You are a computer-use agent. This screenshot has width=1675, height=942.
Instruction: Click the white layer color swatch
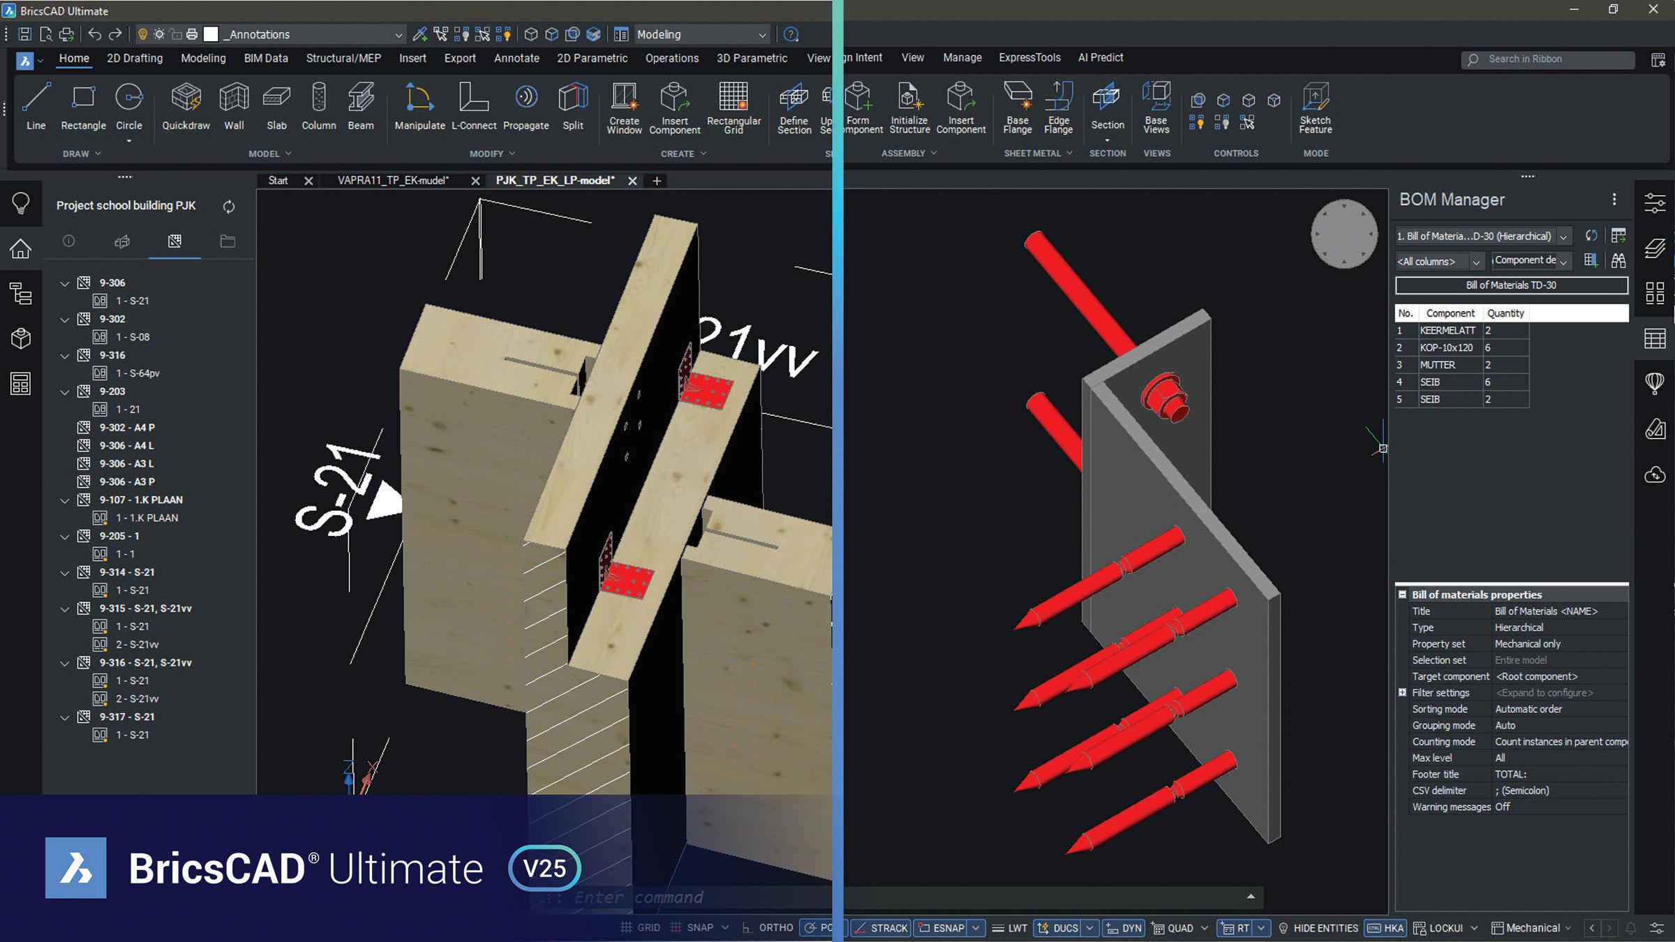point(211,34)
